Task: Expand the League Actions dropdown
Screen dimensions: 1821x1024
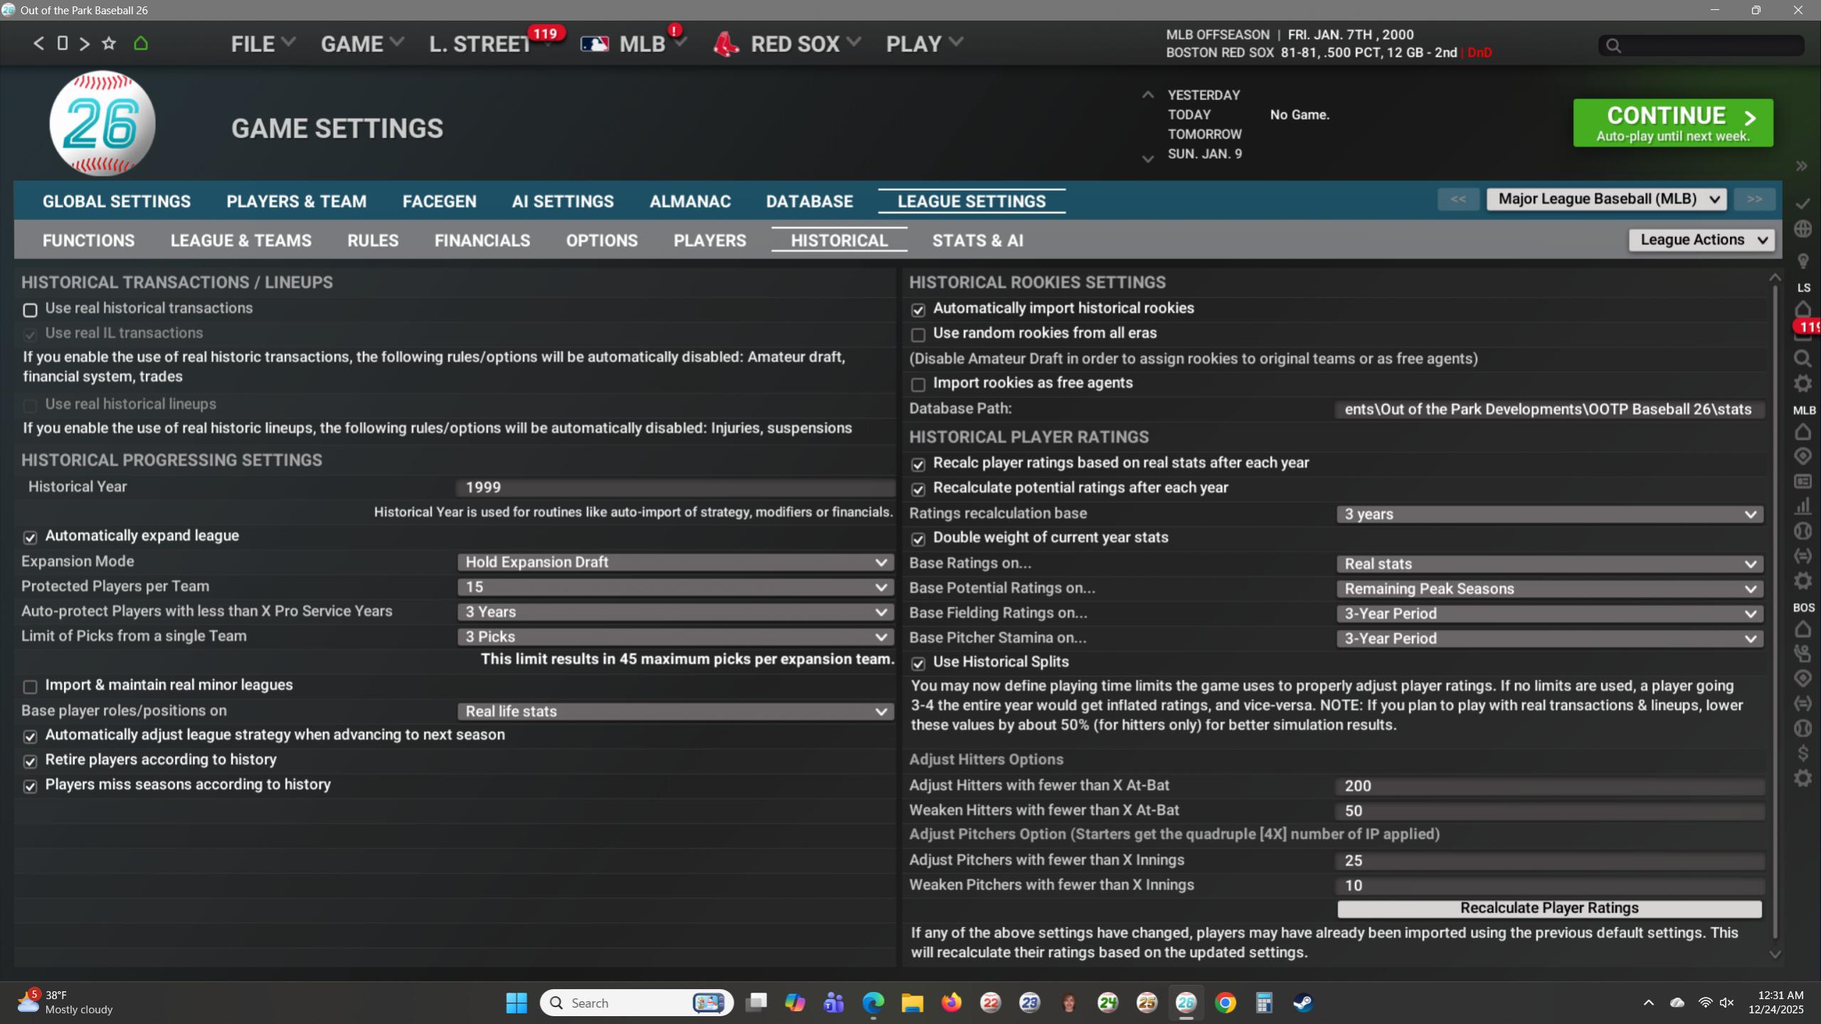Action: [1701, 240]
